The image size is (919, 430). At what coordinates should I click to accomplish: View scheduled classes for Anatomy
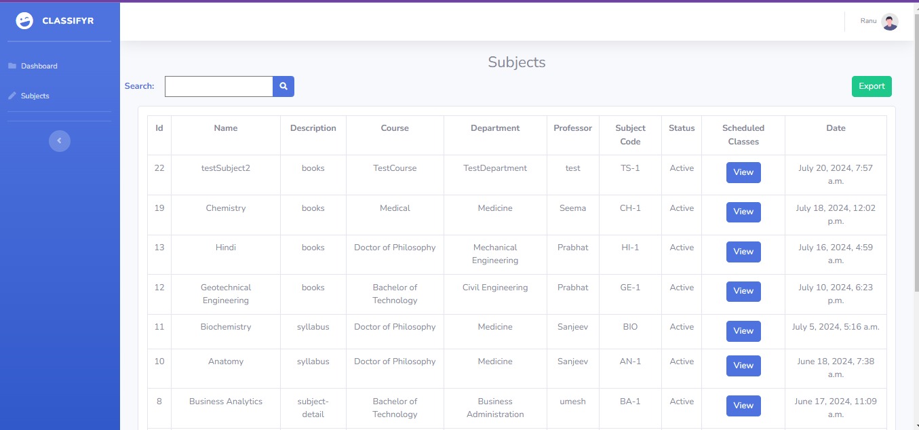pyautogui.click(x=743, y=366)
